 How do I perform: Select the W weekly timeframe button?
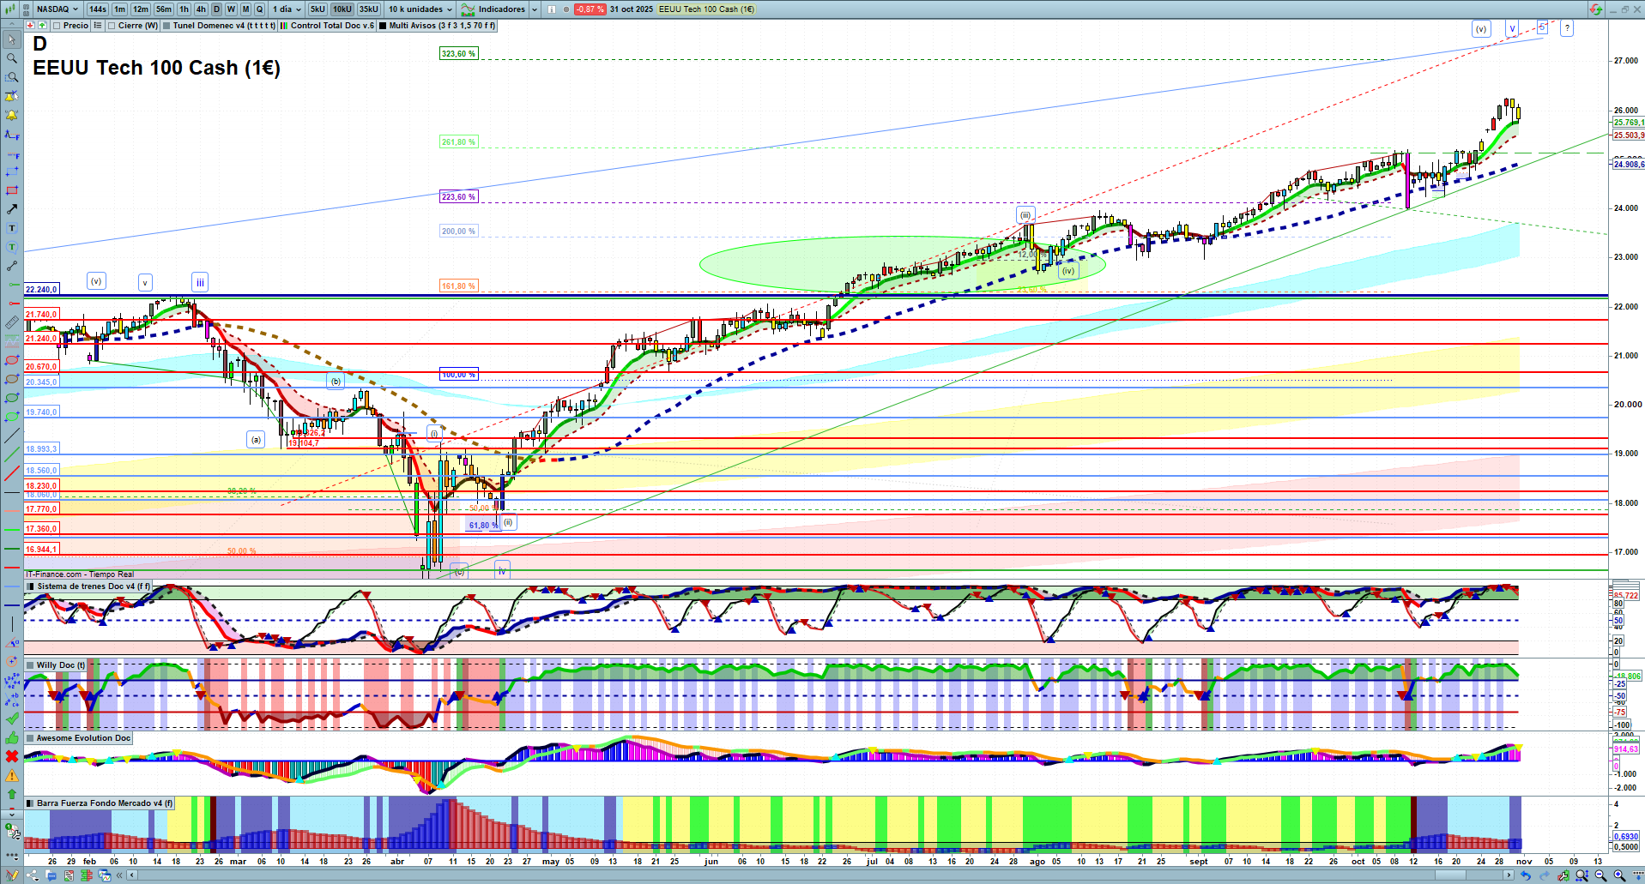(231, 9)
